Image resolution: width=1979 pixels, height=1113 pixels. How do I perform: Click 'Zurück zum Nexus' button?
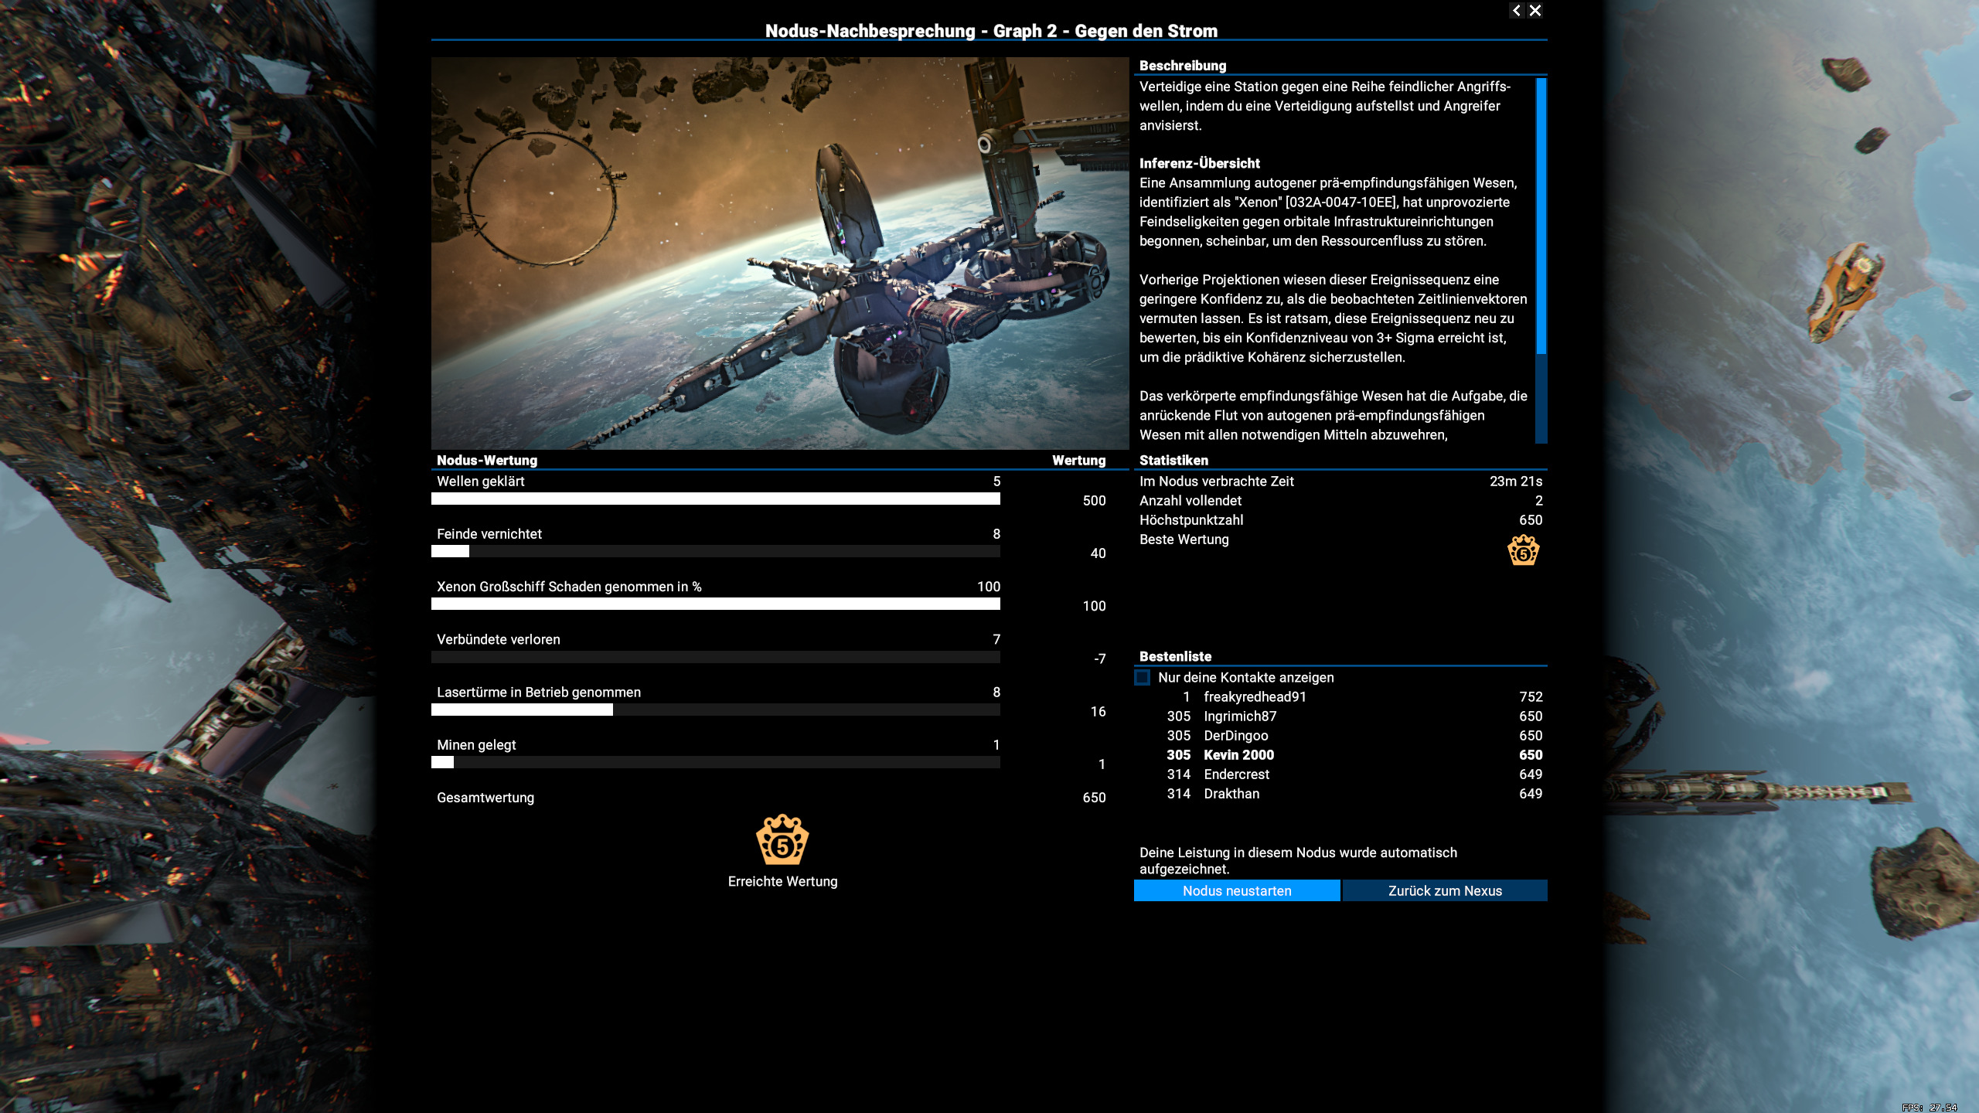point(1445,890)
